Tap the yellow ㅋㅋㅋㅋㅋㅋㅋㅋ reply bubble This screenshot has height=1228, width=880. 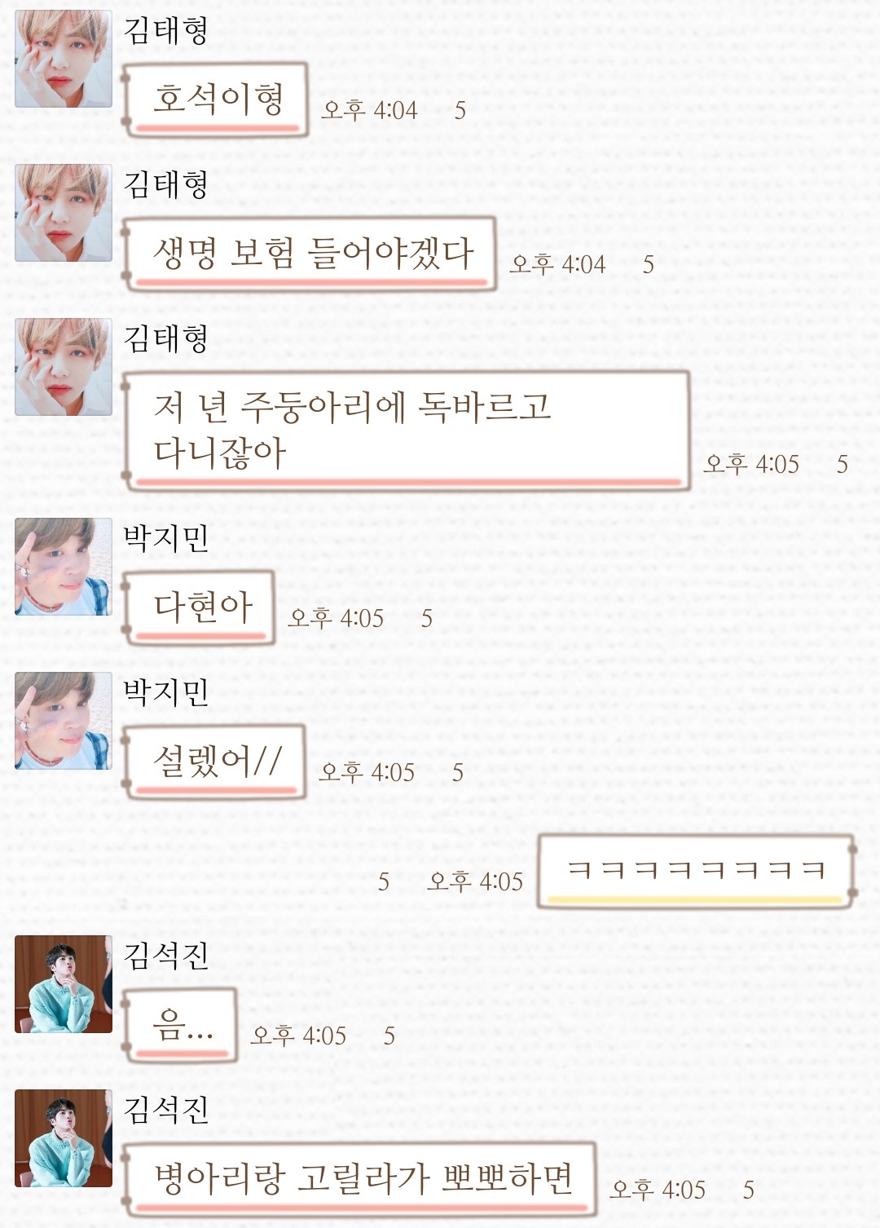click(696, 872)
